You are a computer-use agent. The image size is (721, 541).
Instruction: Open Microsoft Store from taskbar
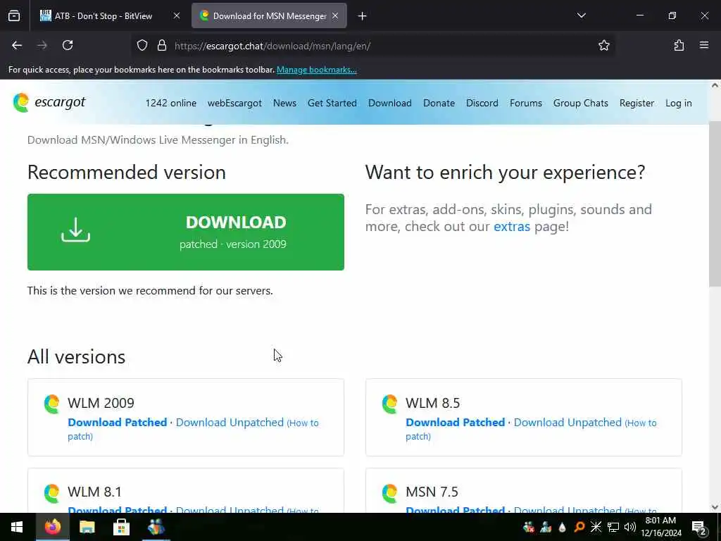coord(121,527)
